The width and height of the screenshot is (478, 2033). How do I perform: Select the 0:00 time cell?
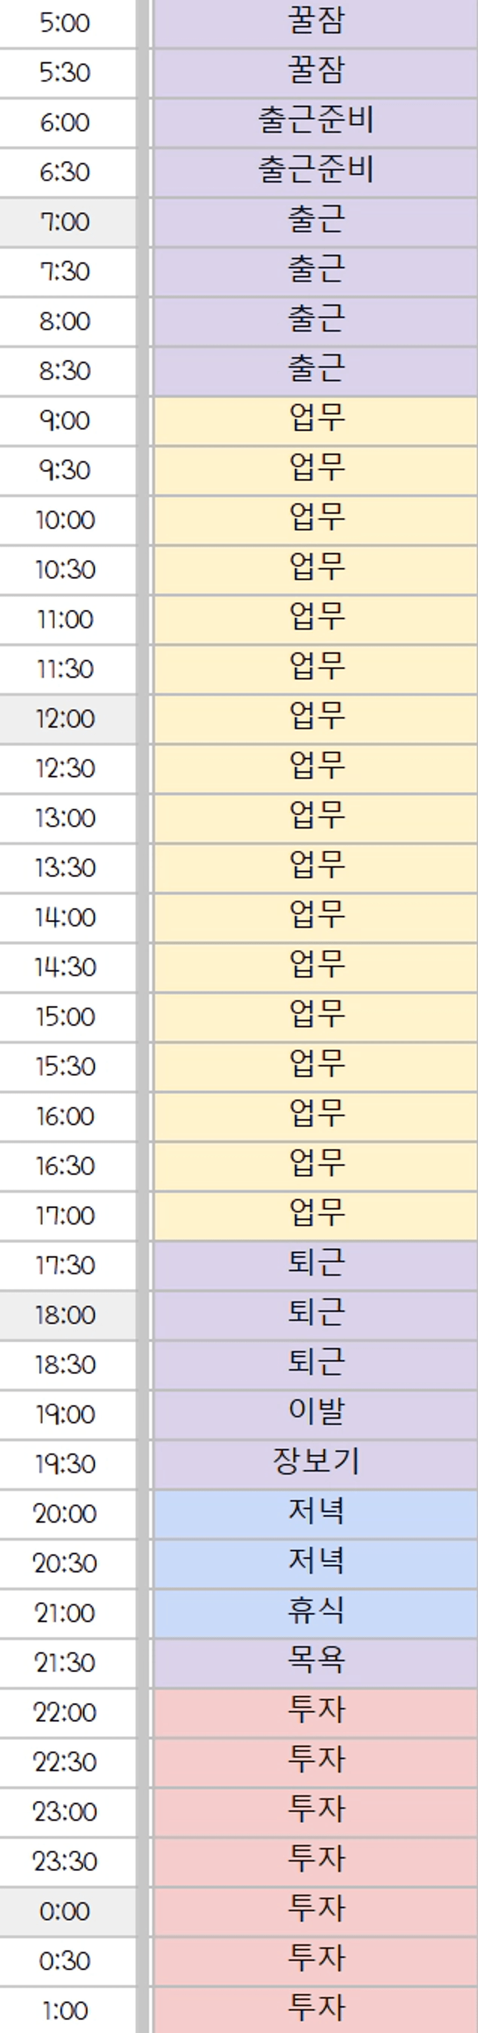point(65,1911)
